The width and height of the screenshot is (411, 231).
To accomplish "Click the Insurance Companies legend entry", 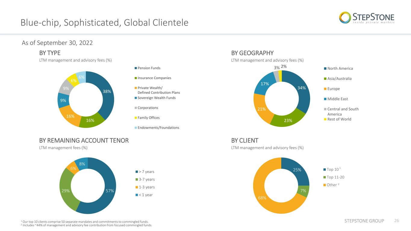I will [x=153, y=78].
